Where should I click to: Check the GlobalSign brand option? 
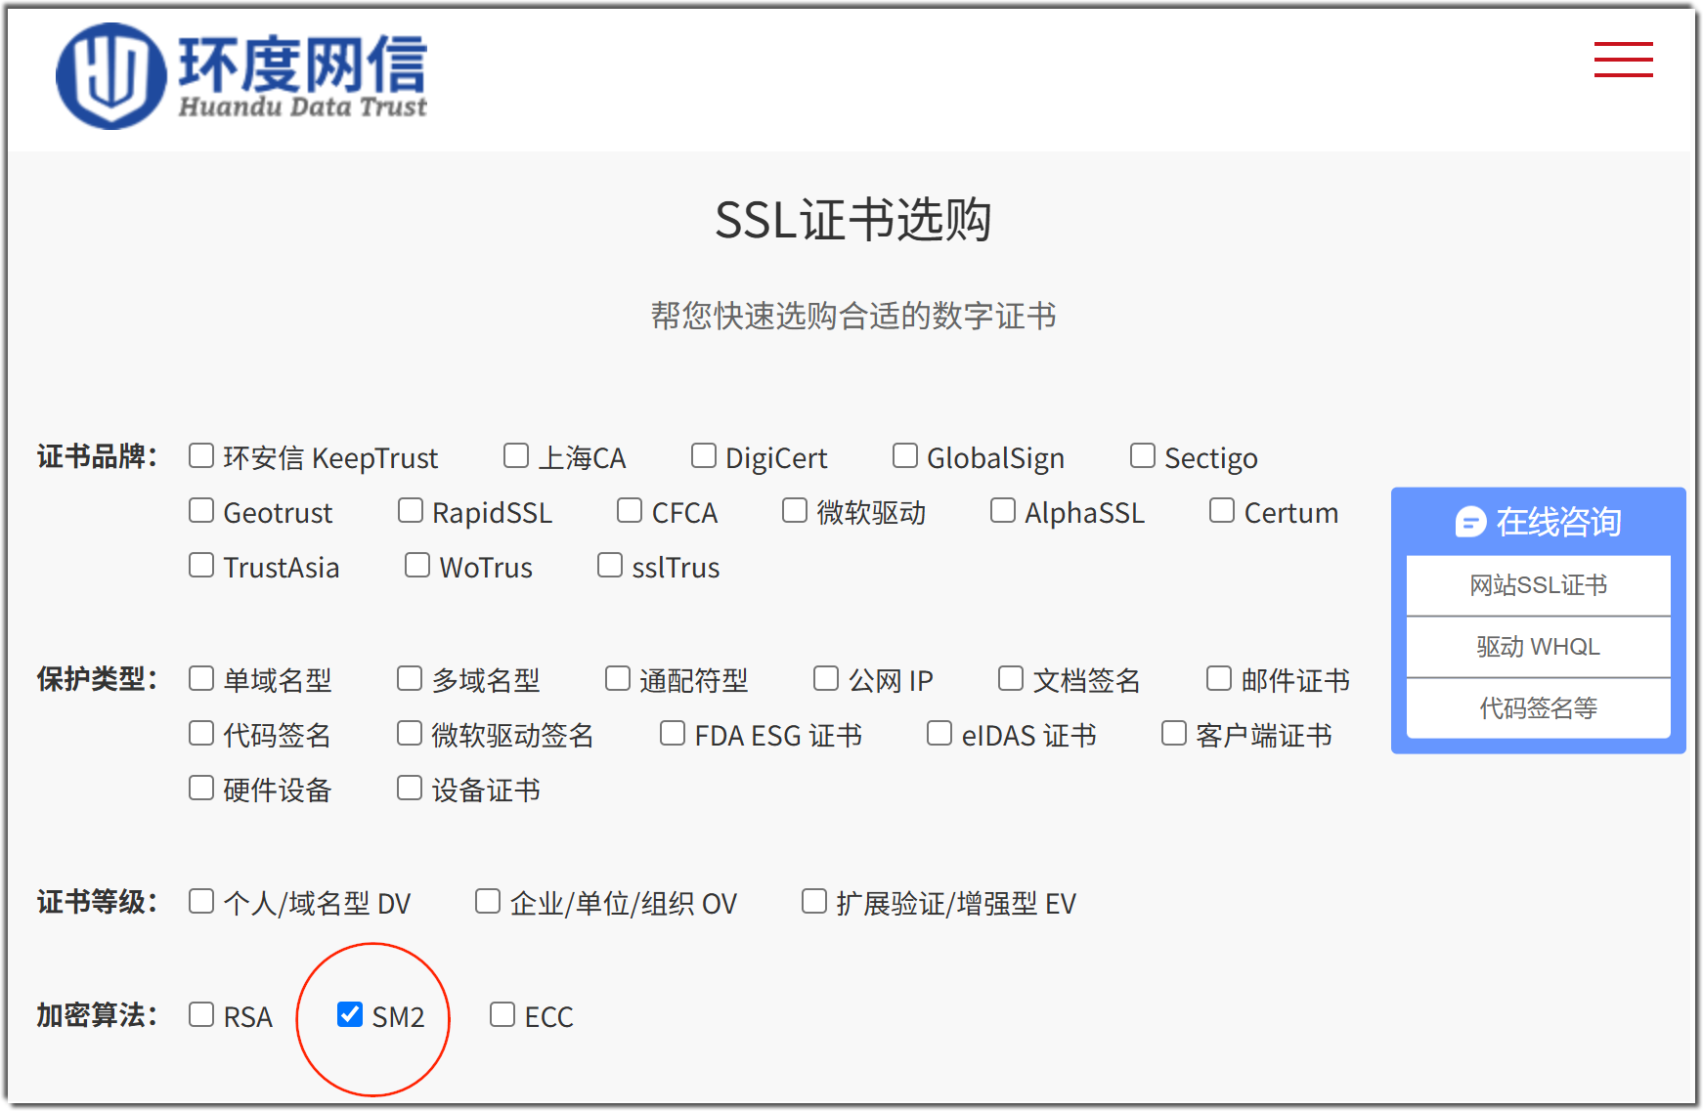(x=903, y=454)
